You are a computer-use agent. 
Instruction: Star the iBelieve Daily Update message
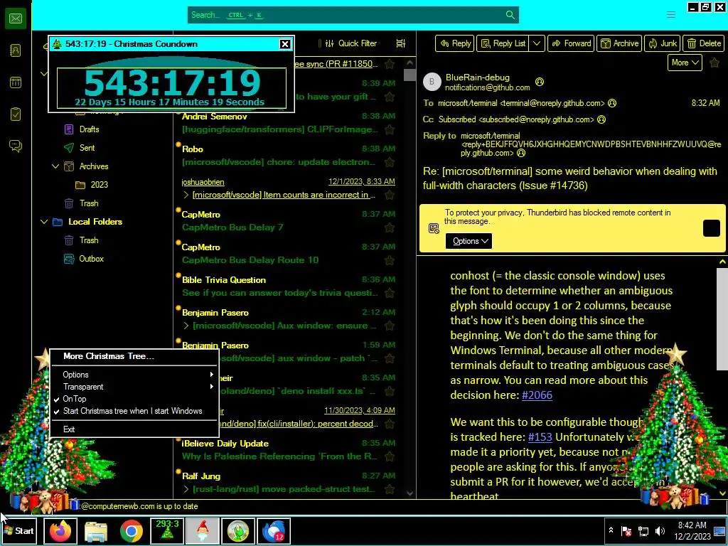click(390, 456)
